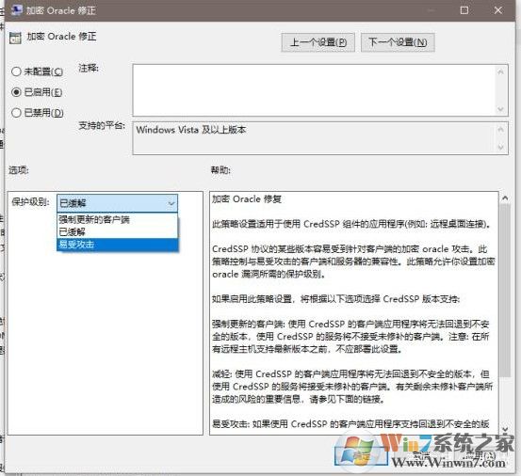
Task: Choose 易受攻击 from the dropdown list
Action: pyautogui.click(x=117, y=245)
